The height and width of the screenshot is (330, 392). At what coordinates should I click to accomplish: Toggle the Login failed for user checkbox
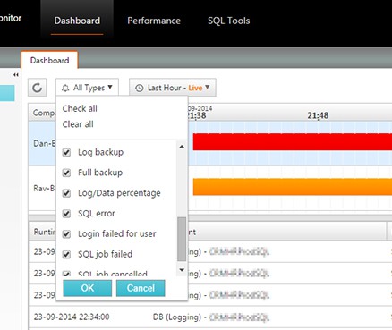click(x=66, y=234)
